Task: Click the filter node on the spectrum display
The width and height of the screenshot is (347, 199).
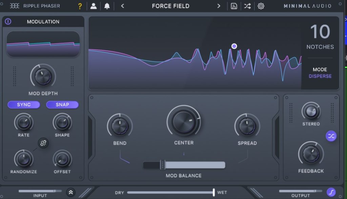Action: click(234, 46)
